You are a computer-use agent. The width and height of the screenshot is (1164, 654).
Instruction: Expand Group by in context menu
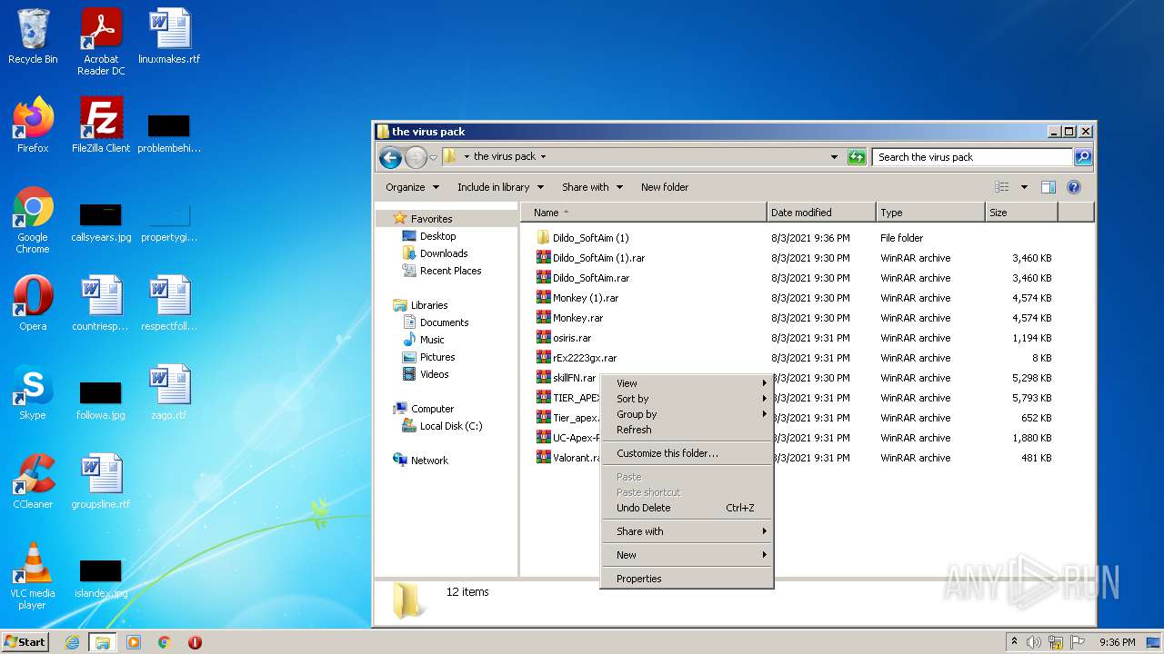click(687, 414)
